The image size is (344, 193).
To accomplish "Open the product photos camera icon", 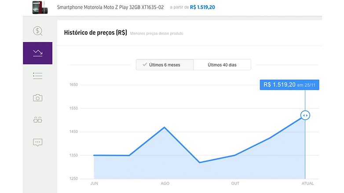I will (x=38, y=98).
